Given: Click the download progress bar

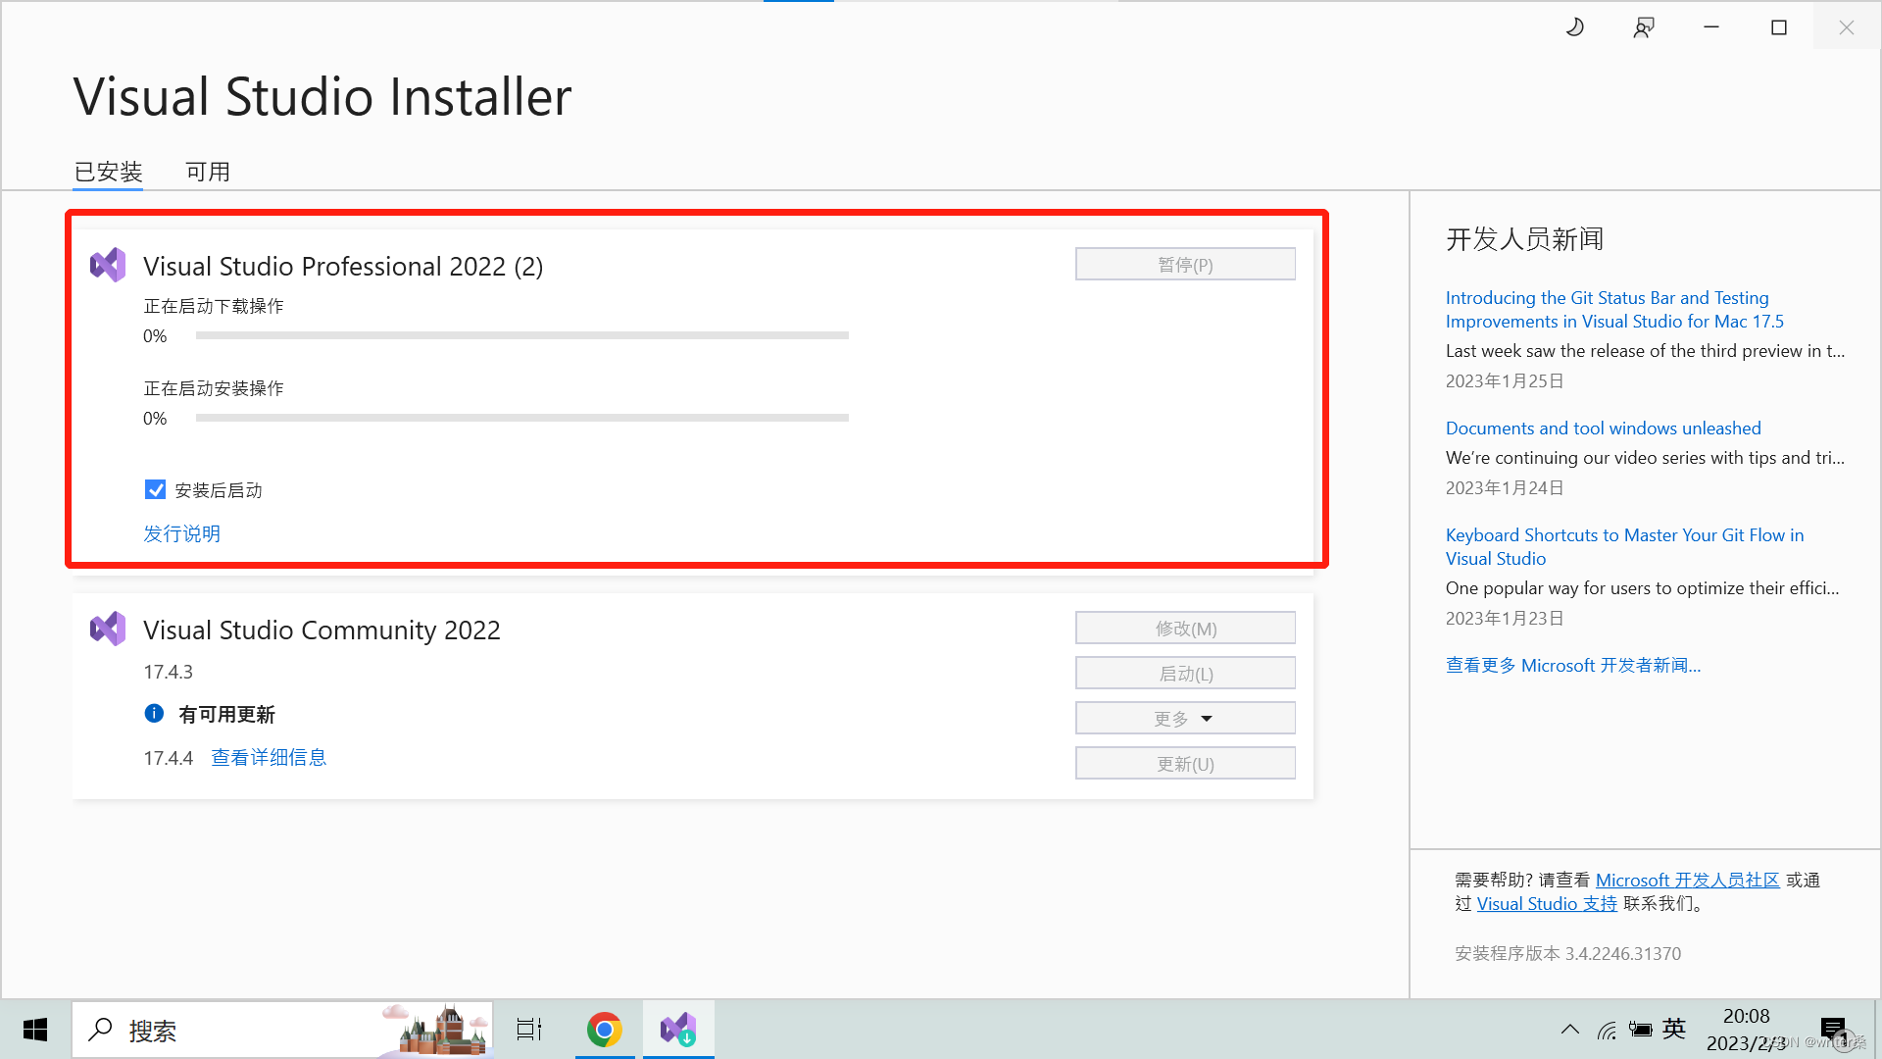Looking at the screenshot, I should [521, 335].
